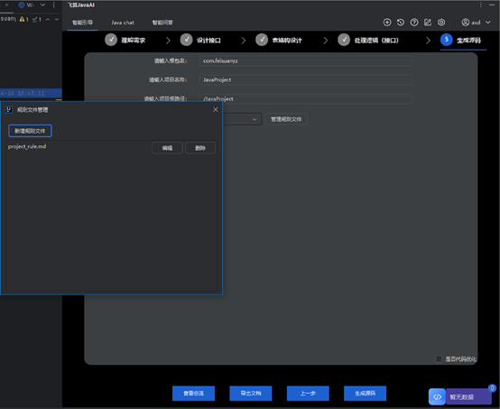Switch to the Java chat tab

click(x=123, y=23)
